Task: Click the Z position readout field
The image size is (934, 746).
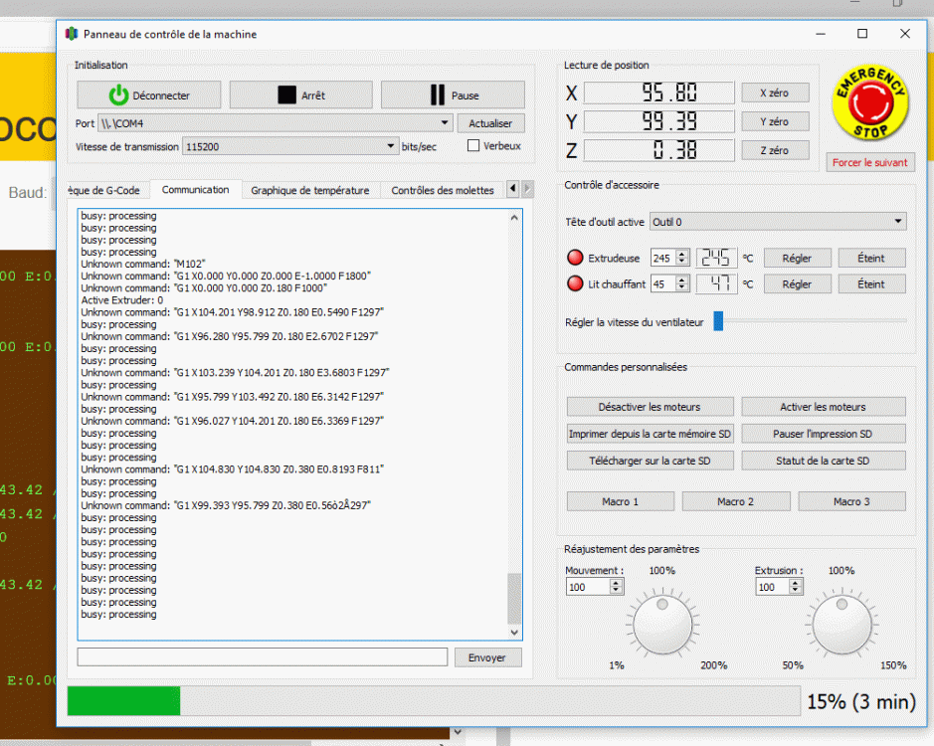Action: click(658, 151)
